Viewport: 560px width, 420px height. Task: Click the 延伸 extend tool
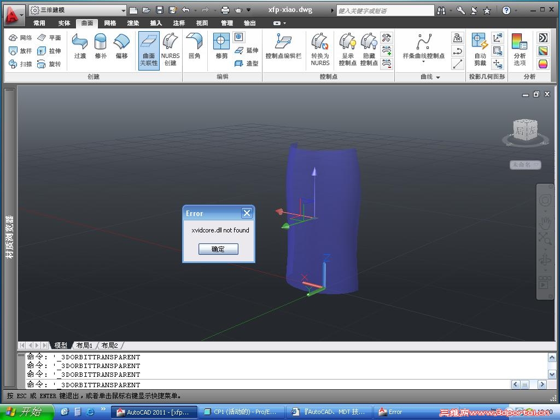click(247, 50)
